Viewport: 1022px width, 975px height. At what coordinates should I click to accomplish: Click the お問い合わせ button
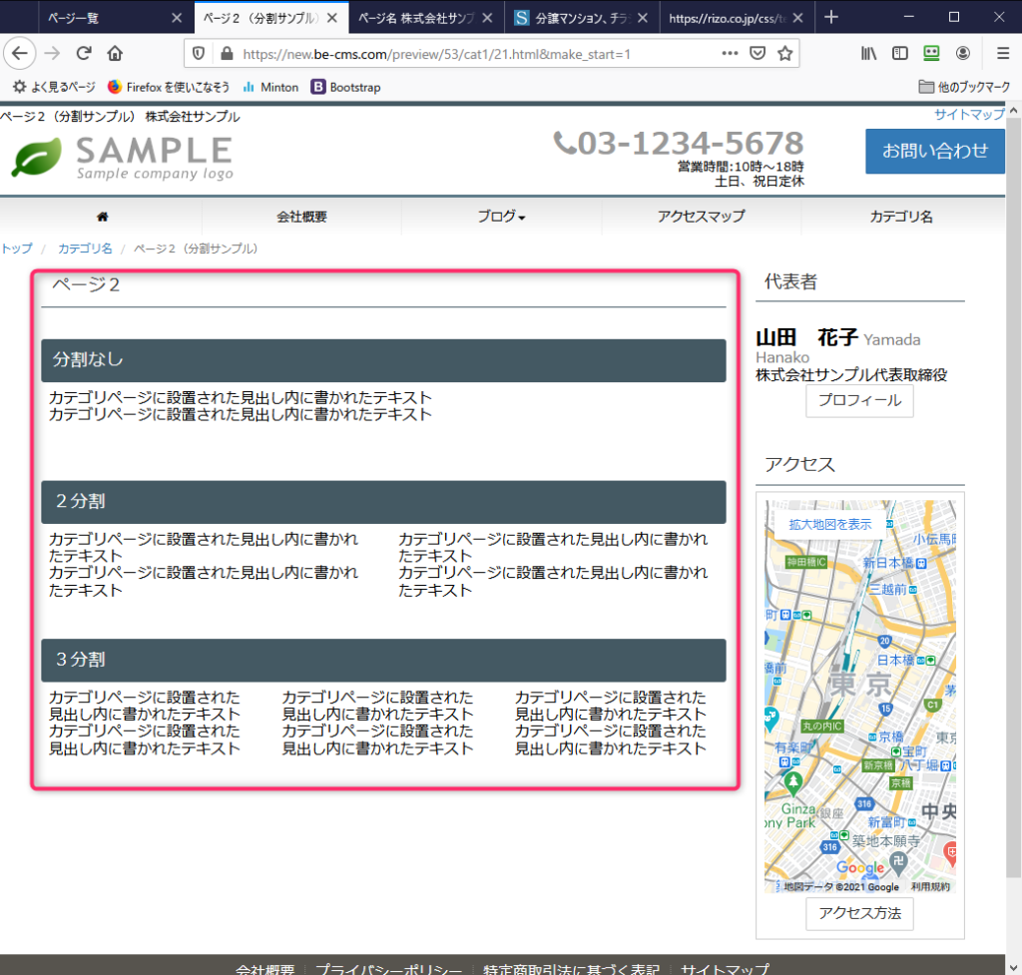pyautogui.click(x=934, y=151)
